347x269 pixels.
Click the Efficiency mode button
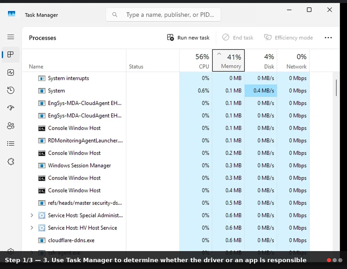(288, 38)
